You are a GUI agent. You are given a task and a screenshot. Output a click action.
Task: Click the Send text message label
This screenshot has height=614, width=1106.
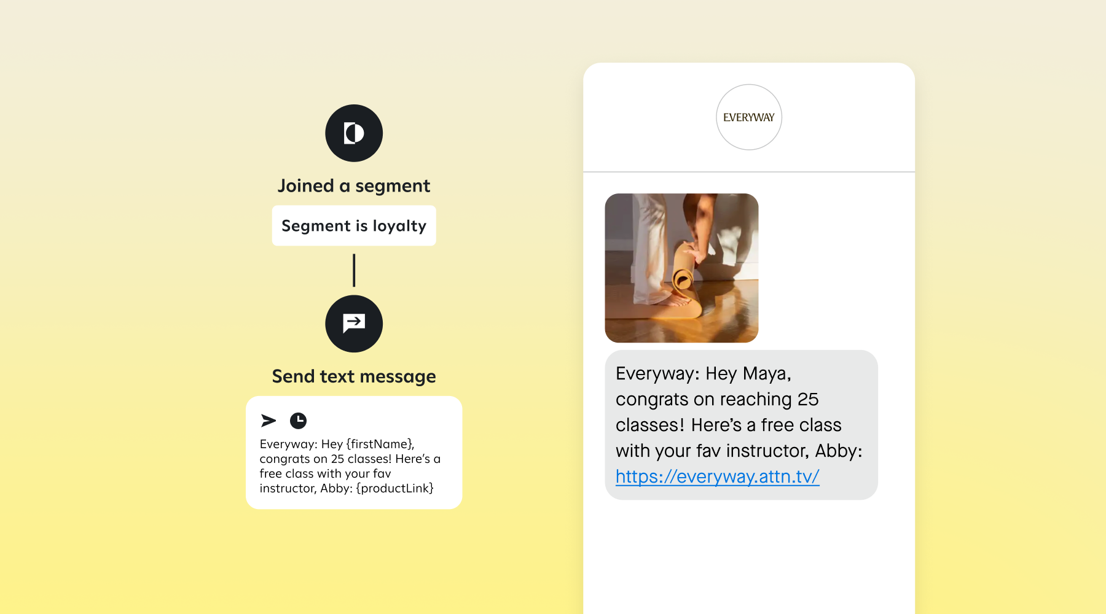click(x=353, y=376)
